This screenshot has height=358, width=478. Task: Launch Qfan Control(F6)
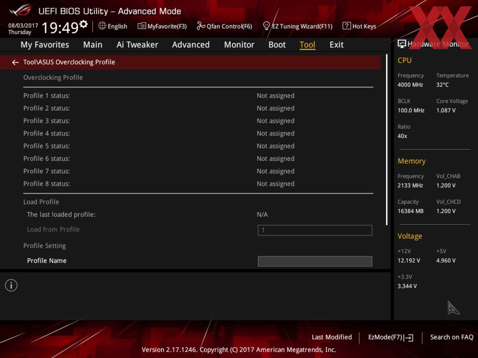(225, 26)
